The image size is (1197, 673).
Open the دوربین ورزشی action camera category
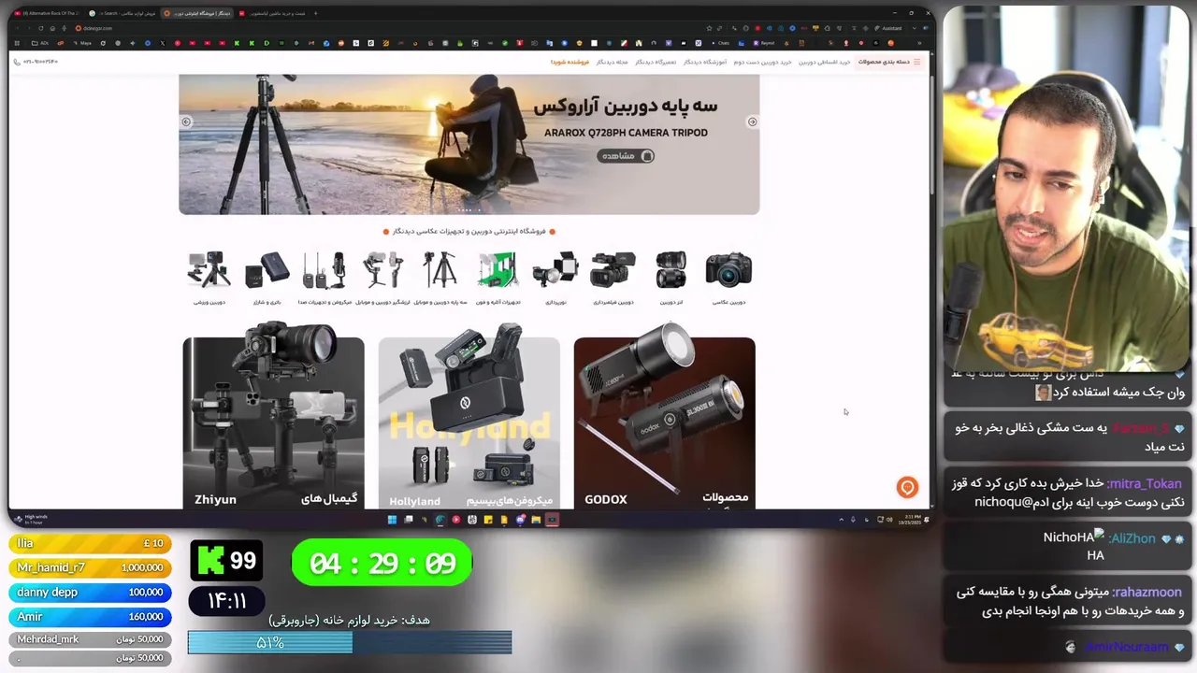209,278
